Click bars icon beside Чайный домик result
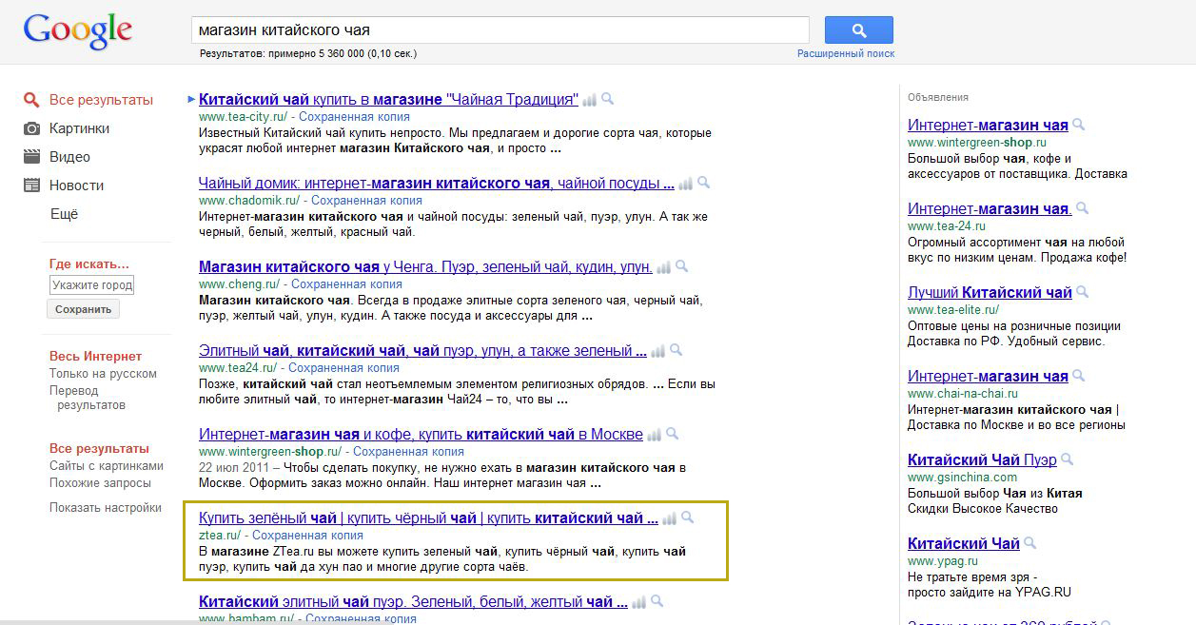This screenshot has height=625, width=1196. coord(686,183)
